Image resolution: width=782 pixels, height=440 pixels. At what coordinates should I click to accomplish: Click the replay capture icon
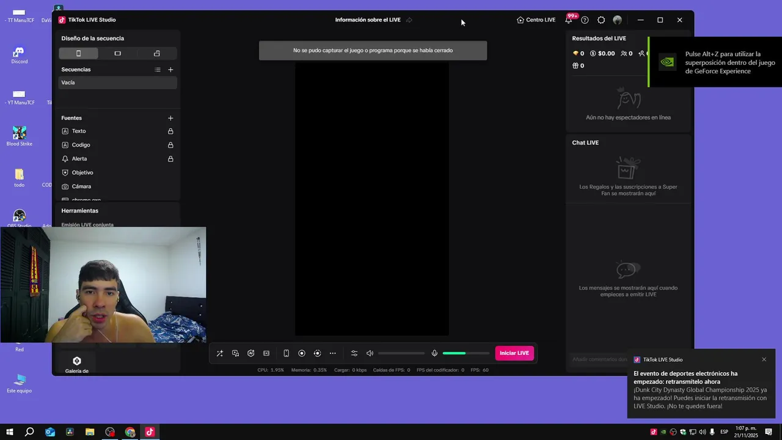317,353
